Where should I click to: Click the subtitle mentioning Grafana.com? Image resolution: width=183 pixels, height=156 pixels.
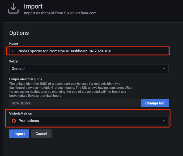(x=60, y=13)
